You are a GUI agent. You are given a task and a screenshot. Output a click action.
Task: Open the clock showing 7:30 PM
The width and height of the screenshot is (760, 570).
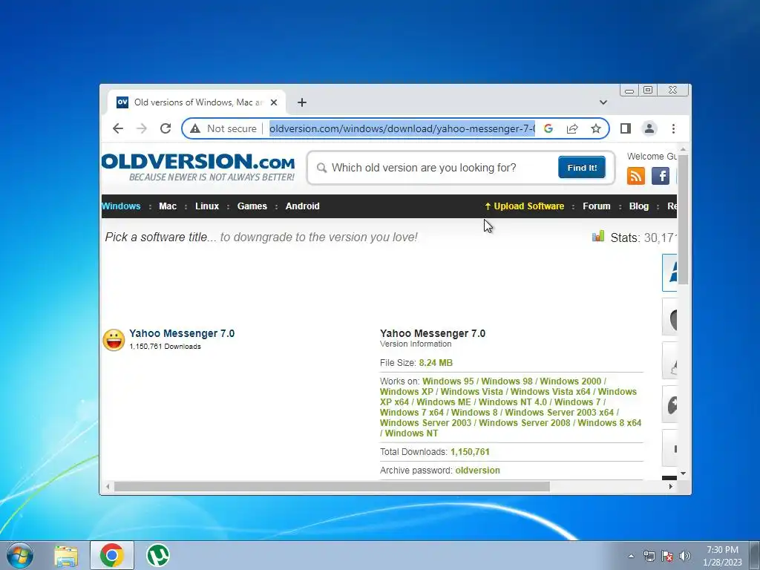click(x=722, y=556)
